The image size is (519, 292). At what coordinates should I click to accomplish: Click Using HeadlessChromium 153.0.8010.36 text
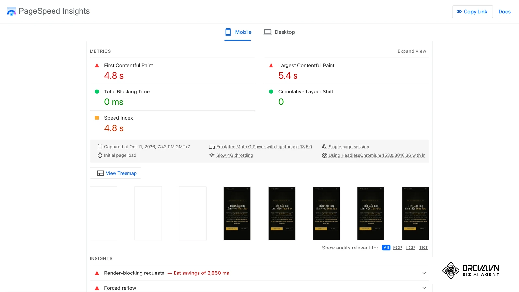pos(377,155)
